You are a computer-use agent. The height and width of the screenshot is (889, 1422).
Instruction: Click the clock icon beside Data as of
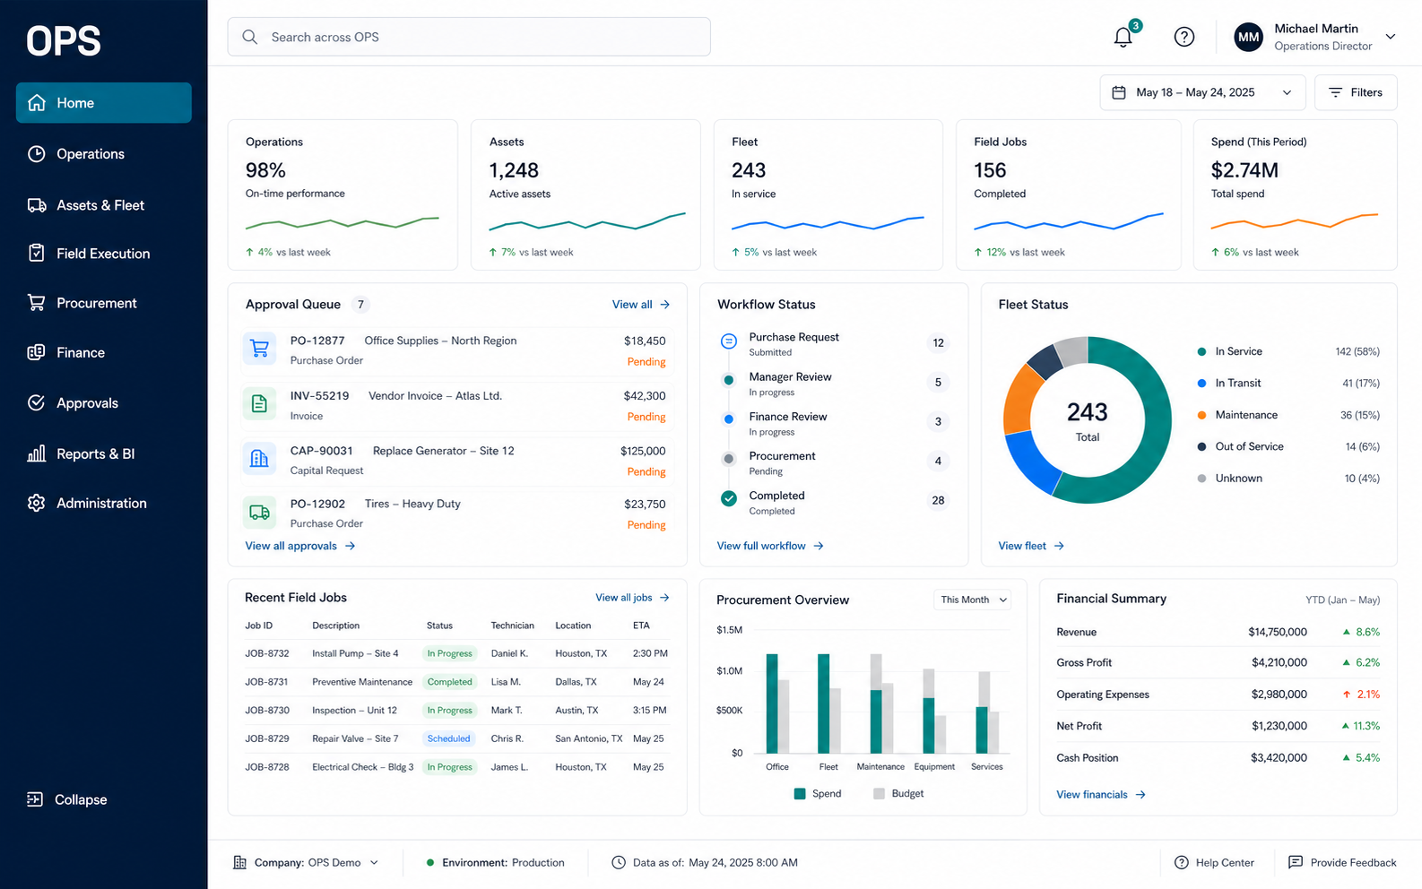(x=619, y=862)
